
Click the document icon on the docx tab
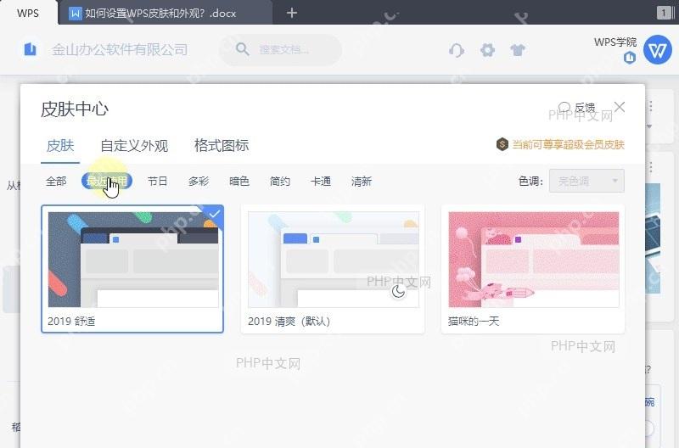tap(76, 14)
